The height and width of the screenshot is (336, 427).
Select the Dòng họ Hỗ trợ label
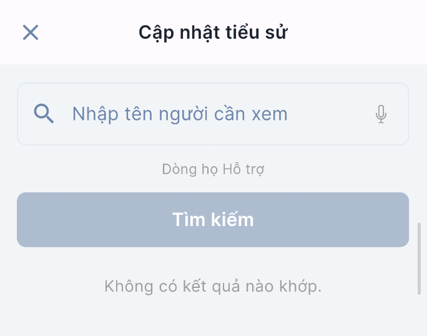click(x=213, y=169)
